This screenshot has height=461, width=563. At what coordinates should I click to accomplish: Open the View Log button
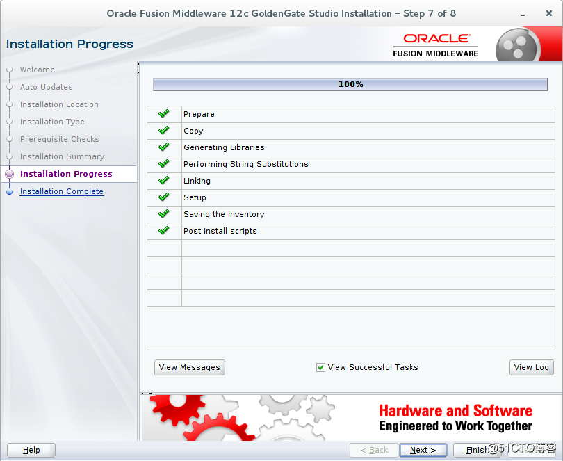click(532, 367)
